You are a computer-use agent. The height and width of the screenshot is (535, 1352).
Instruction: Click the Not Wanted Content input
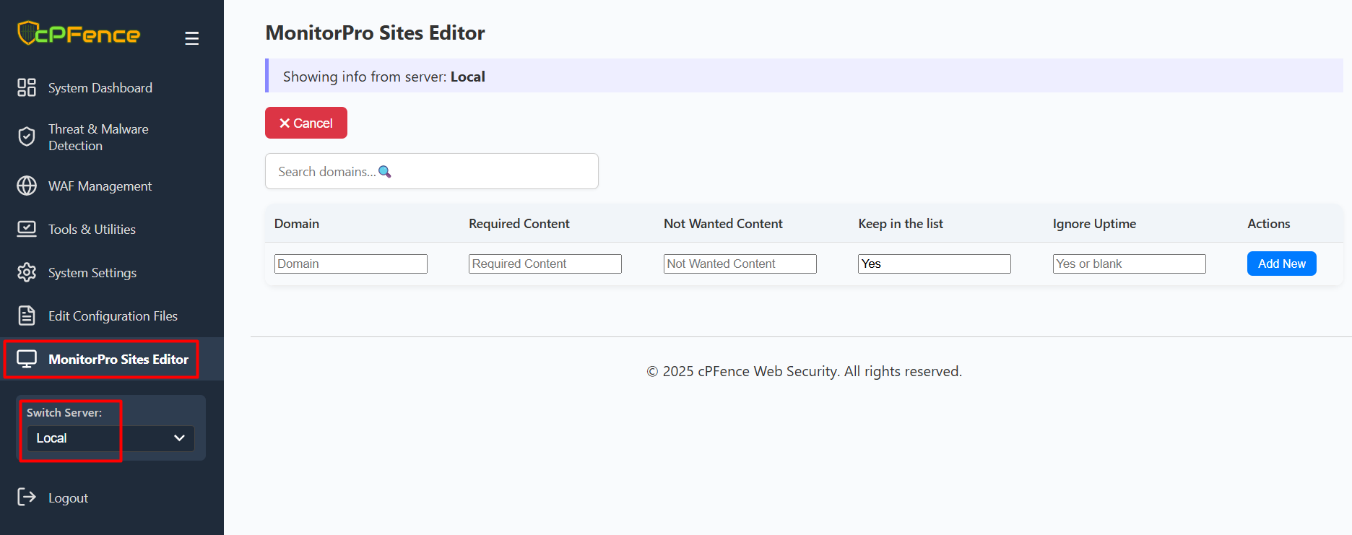pyautogui.click(x=740, y=264)
